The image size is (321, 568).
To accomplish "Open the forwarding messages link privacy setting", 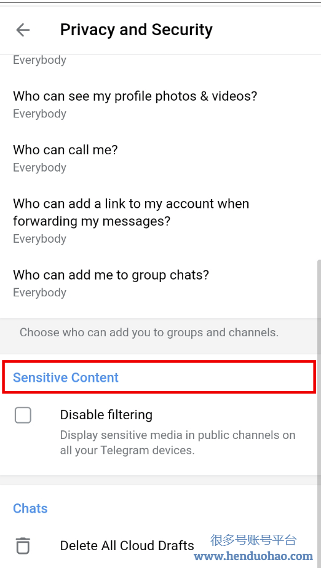I will coord(160,221).
